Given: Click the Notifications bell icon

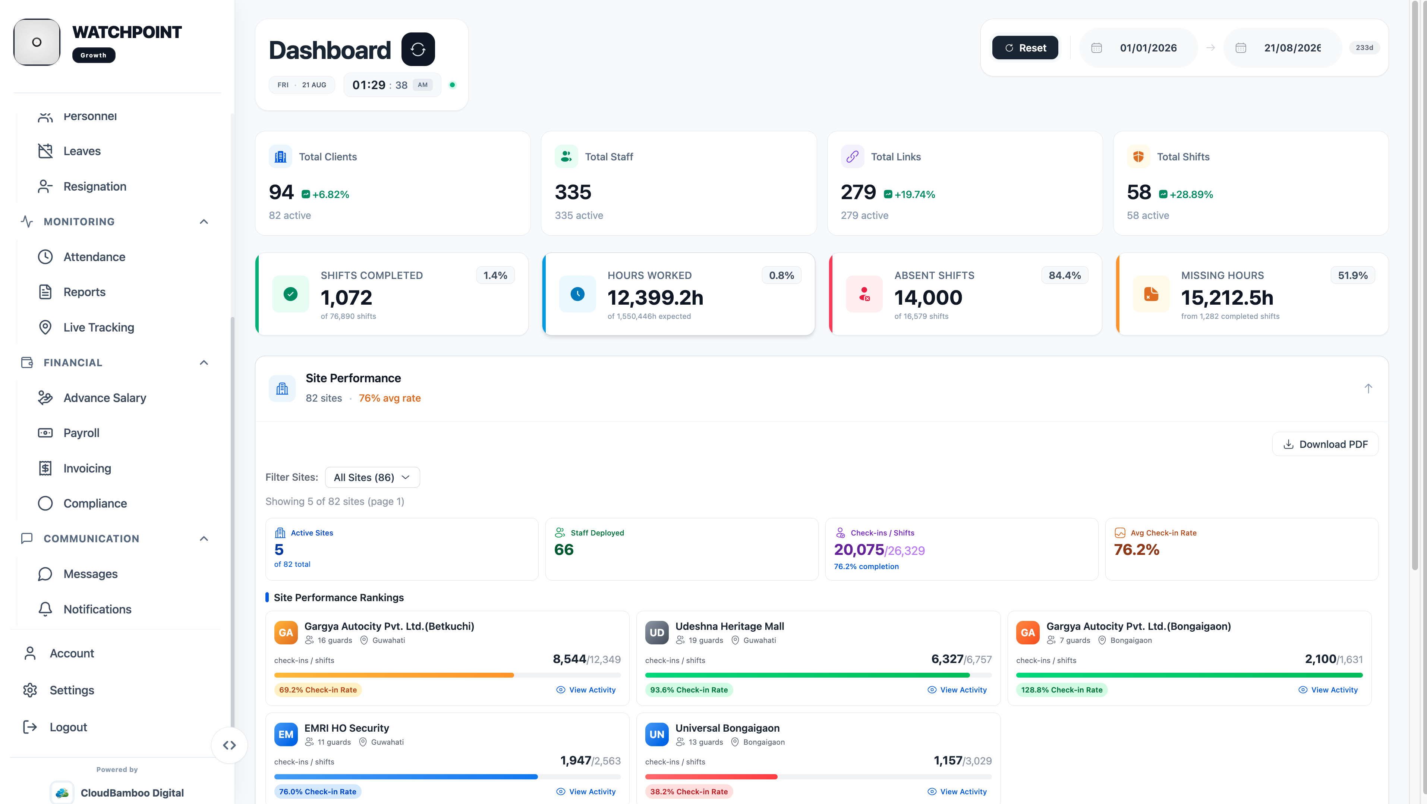Looking at the screenshot, I should pyautogui.click(x=45, y=609).
